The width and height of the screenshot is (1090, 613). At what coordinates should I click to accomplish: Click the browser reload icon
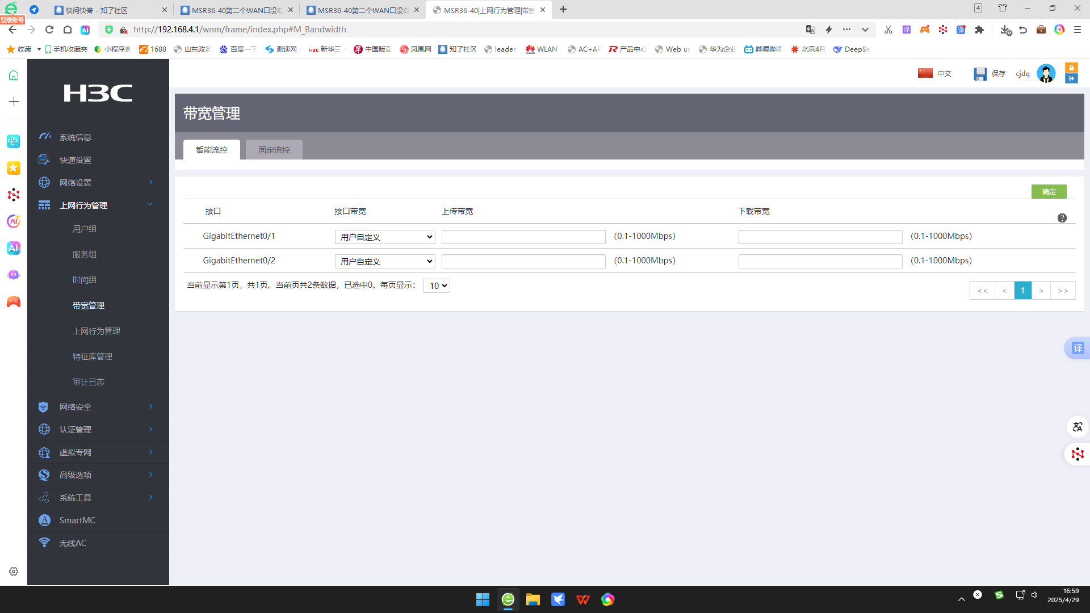tap(49, 30)
